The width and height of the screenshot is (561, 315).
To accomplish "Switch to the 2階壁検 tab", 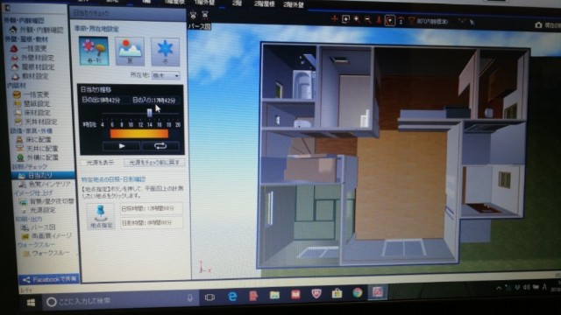I will (x=265, y=3).
